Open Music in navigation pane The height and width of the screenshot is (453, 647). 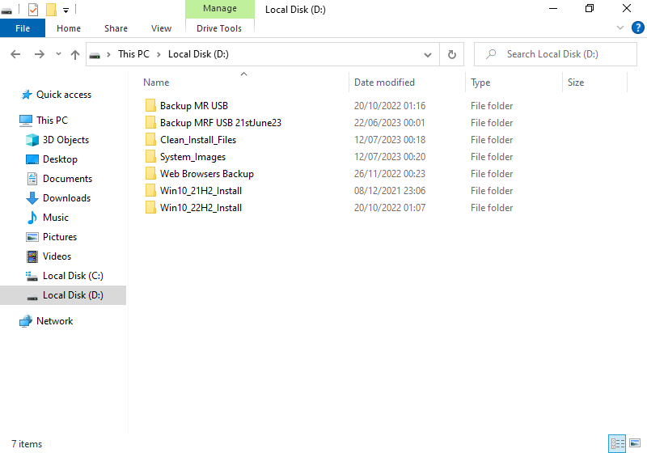click(x=55, y=218)
